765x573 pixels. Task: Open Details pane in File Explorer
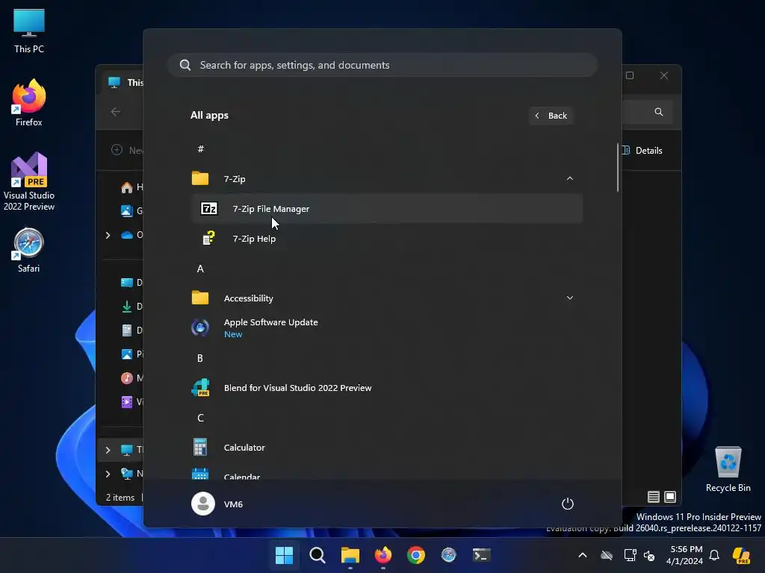pyautogui.click(x=642, y=151)
